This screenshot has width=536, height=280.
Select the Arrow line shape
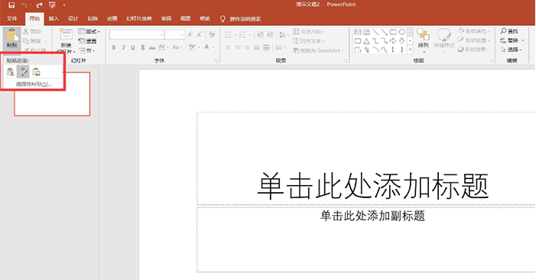(385, 32)
